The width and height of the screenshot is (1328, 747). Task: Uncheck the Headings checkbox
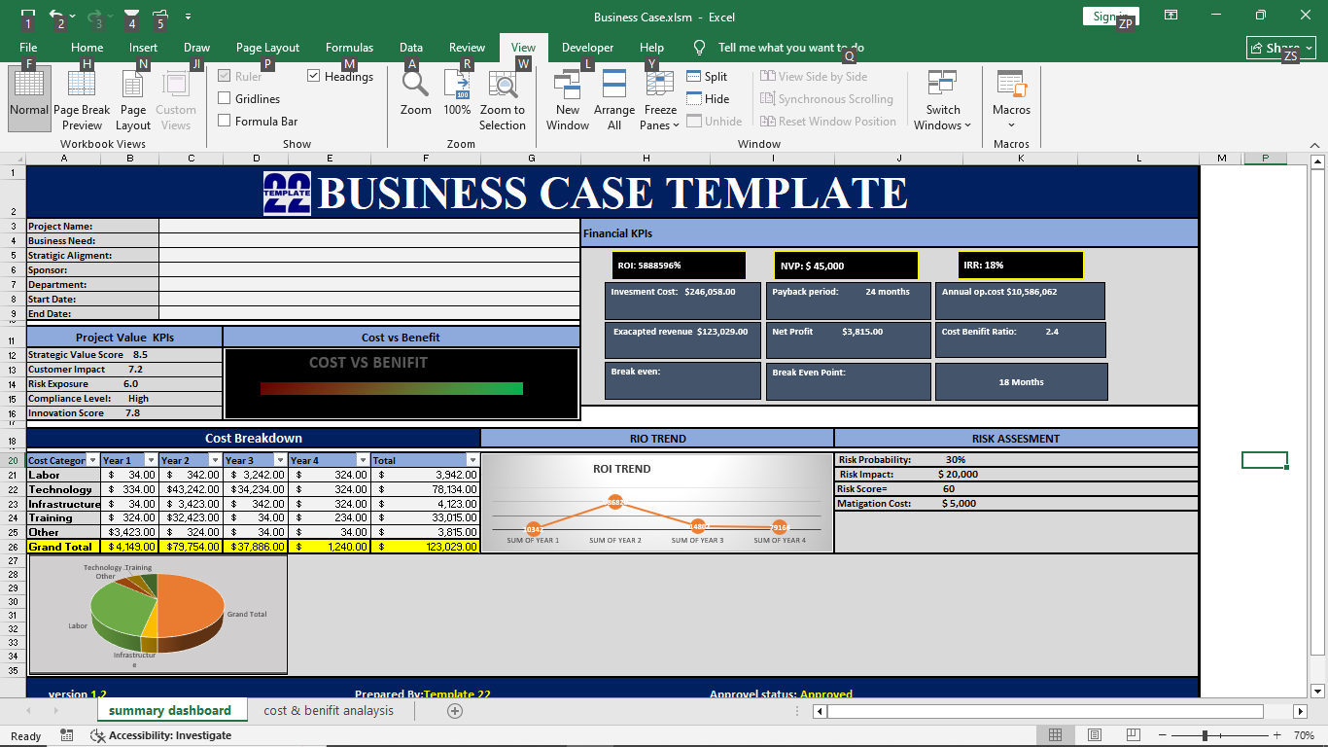click(314, 76)
